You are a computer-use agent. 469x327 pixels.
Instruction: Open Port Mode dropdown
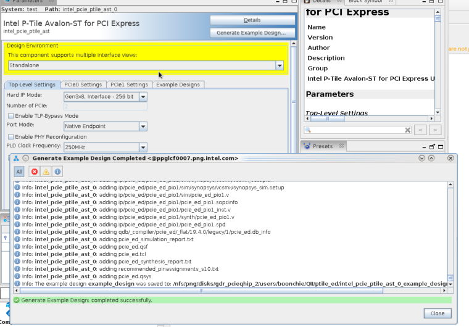143,126
